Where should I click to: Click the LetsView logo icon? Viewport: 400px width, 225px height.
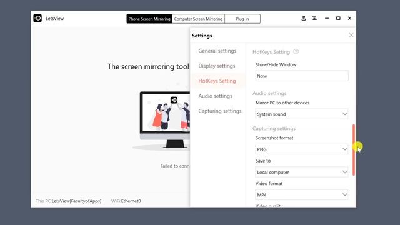pos(37,18)
